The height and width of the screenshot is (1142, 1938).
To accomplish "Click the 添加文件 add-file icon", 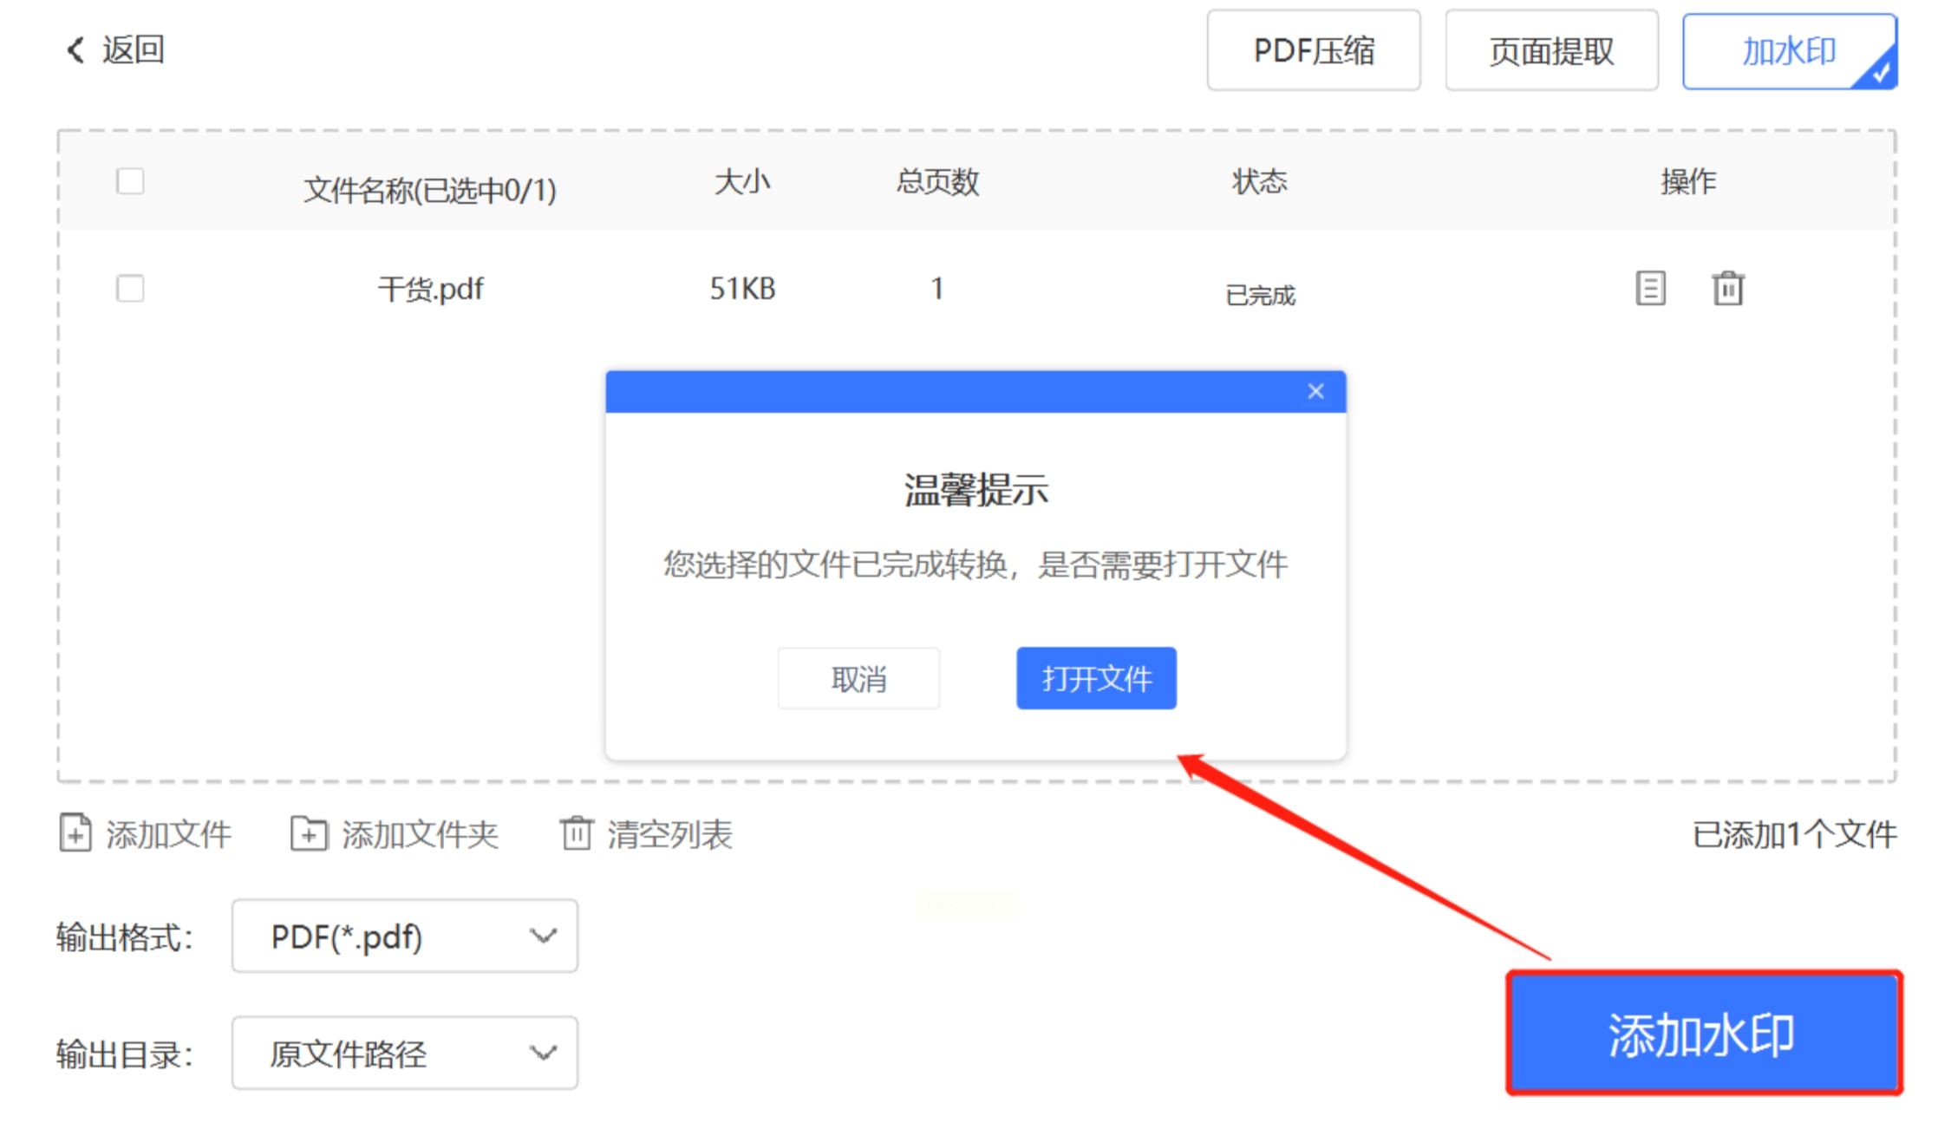I will click(x=75, y=833).
